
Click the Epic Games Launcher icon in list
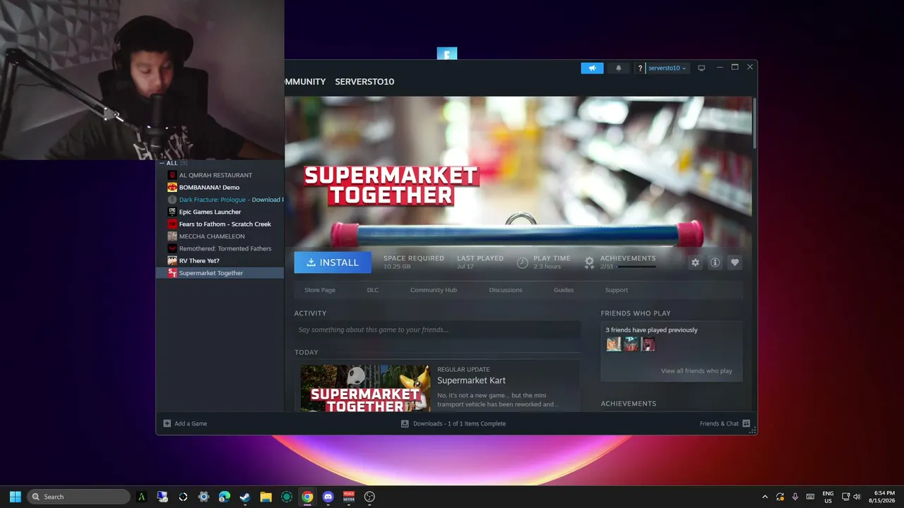[x=172, y=212]
